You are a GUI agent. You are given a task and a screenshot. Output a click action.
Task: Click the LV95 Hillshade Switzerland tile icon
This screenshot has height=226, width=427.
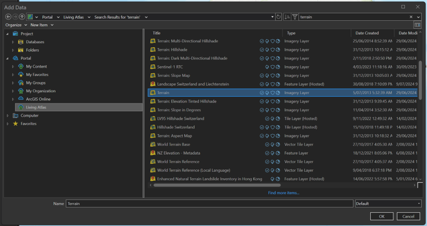(153, 118)
